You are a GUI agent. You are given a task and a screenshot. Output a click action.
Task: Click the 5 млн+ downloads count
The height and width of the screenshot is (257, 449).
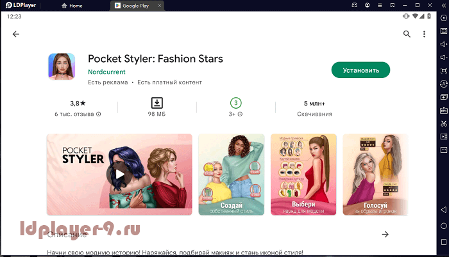[314, 104]
